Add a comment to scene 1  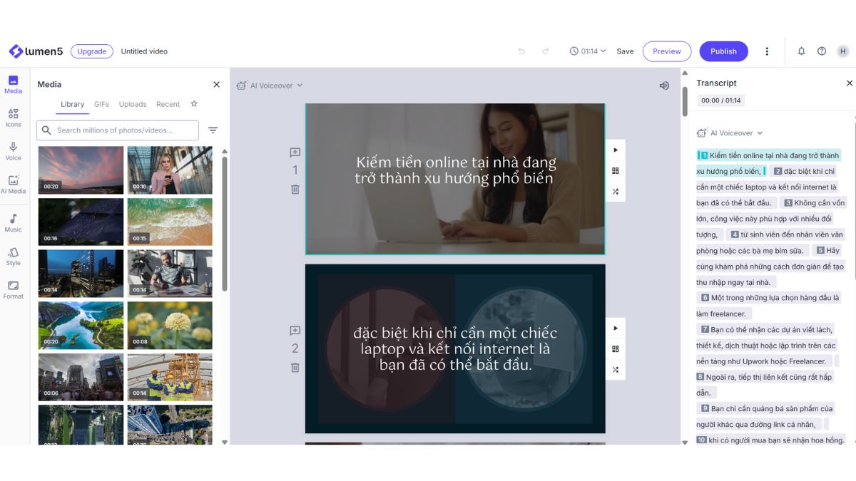tap(295, 152)
